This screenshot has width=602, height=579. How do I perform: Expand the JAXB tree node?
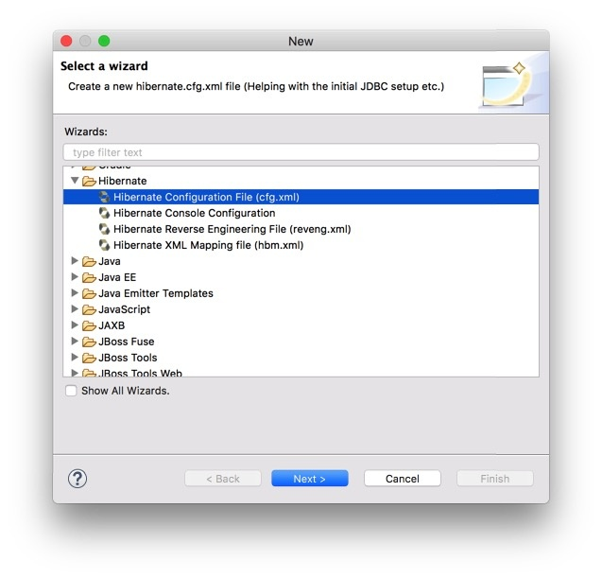pos(75,325)
